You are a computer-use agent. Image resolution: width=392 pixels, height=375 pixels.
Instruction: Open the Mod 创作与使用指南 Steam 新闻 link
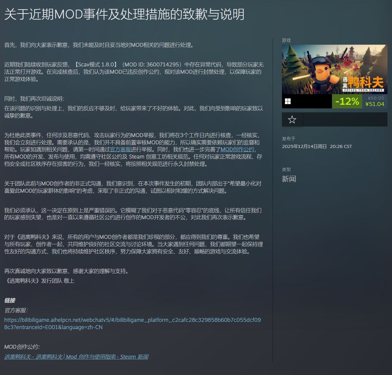[76, 357]
